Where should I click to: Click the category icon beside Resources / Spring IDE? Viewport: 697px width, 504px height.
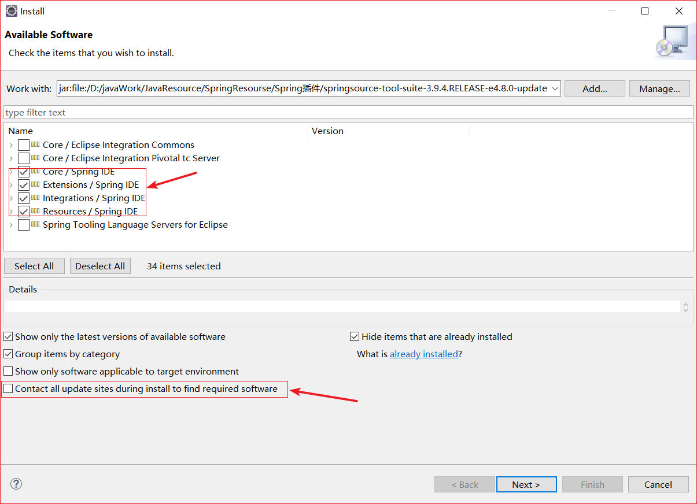click(35, 211)
